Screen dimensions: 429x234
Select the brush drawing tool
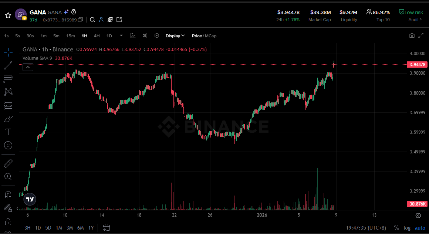[8, 119]
